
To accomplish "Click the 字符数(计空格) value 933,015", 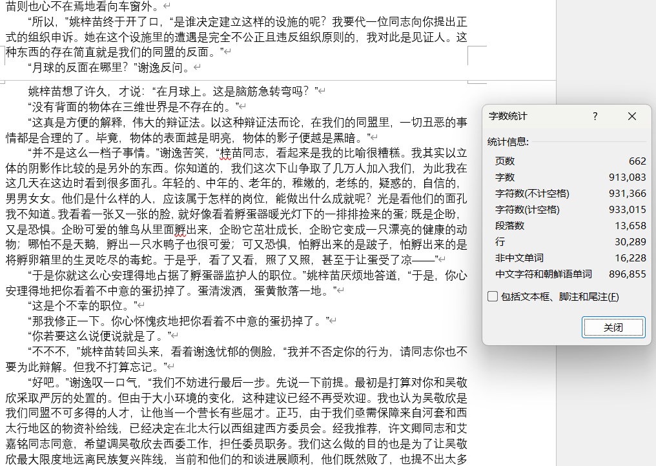I will coord(628,210).
